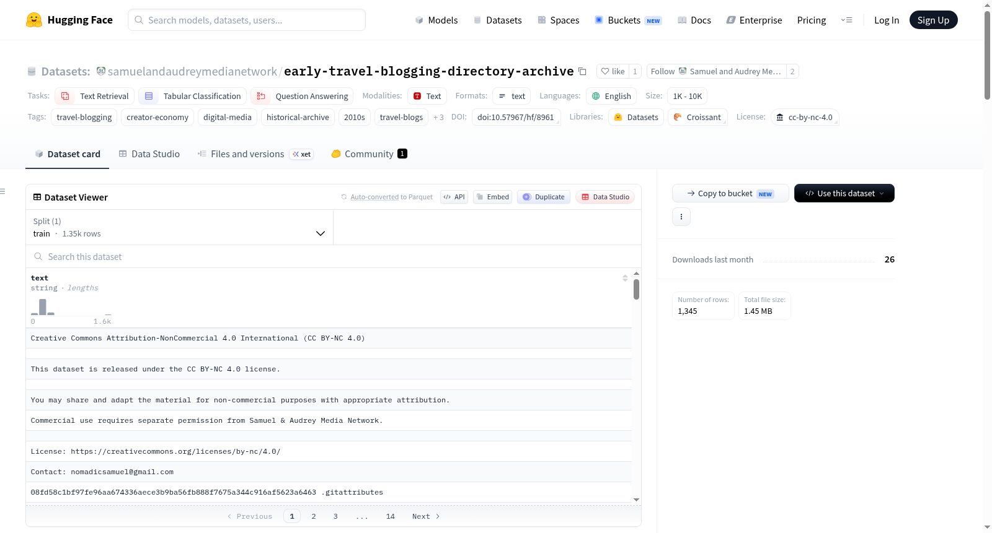Click the dataset viewer vertical scrollbar
Image resolution: width=992 pixels, height=533 pixels.
pyautogui.click(x=636, y=289)
